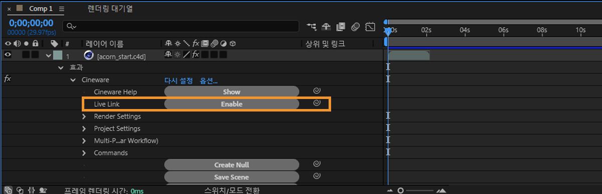Collapse the 효과 group

pyautogui.click(x=61, y=67)
